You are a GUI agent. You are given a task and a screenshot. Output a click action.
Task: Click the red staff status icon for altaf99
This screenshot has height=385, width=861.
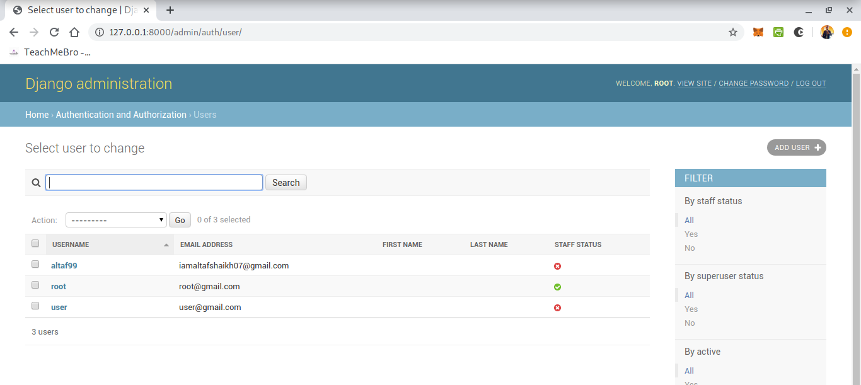(x=557, y=266)
